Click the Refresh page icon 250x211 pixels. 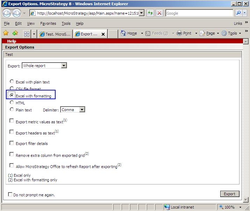click(150, 13)
